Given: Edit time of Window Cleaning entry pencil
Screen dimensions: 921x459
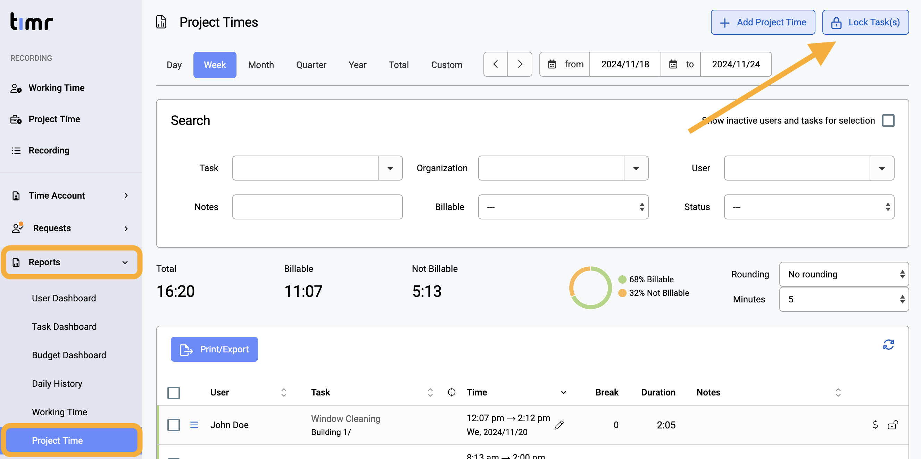Looking at the screenshot, I should [x=559, y=425].
